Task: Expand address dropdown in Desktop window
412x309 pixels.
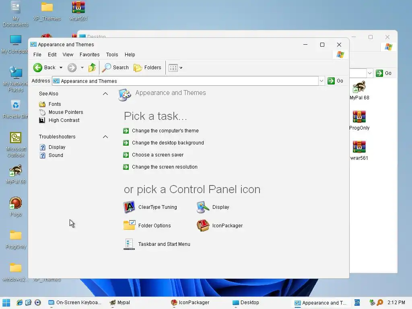Action: [370, 73]
